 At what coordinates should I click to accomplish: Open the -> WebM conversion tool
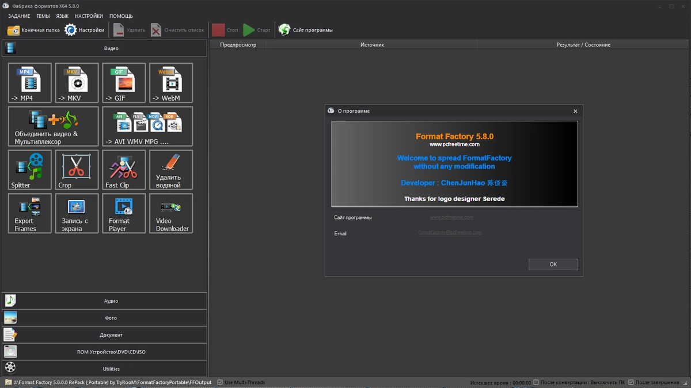point(171,83)
